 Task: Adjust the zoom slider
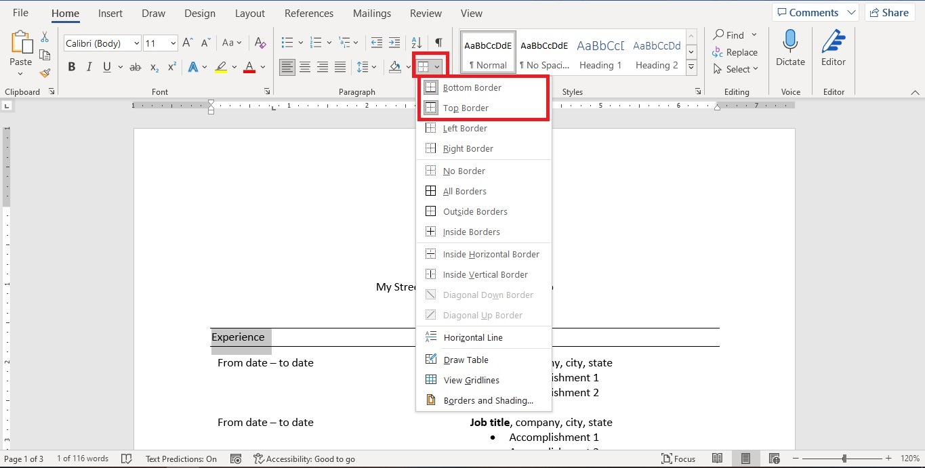tap(844, 459)
